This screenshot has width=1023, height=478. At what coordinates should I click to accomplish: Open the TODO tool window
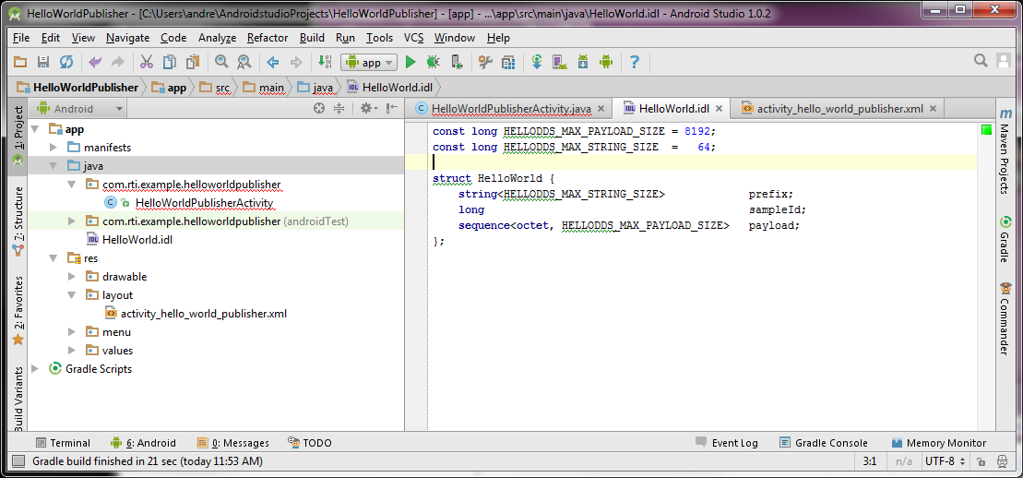coord(309,443)
